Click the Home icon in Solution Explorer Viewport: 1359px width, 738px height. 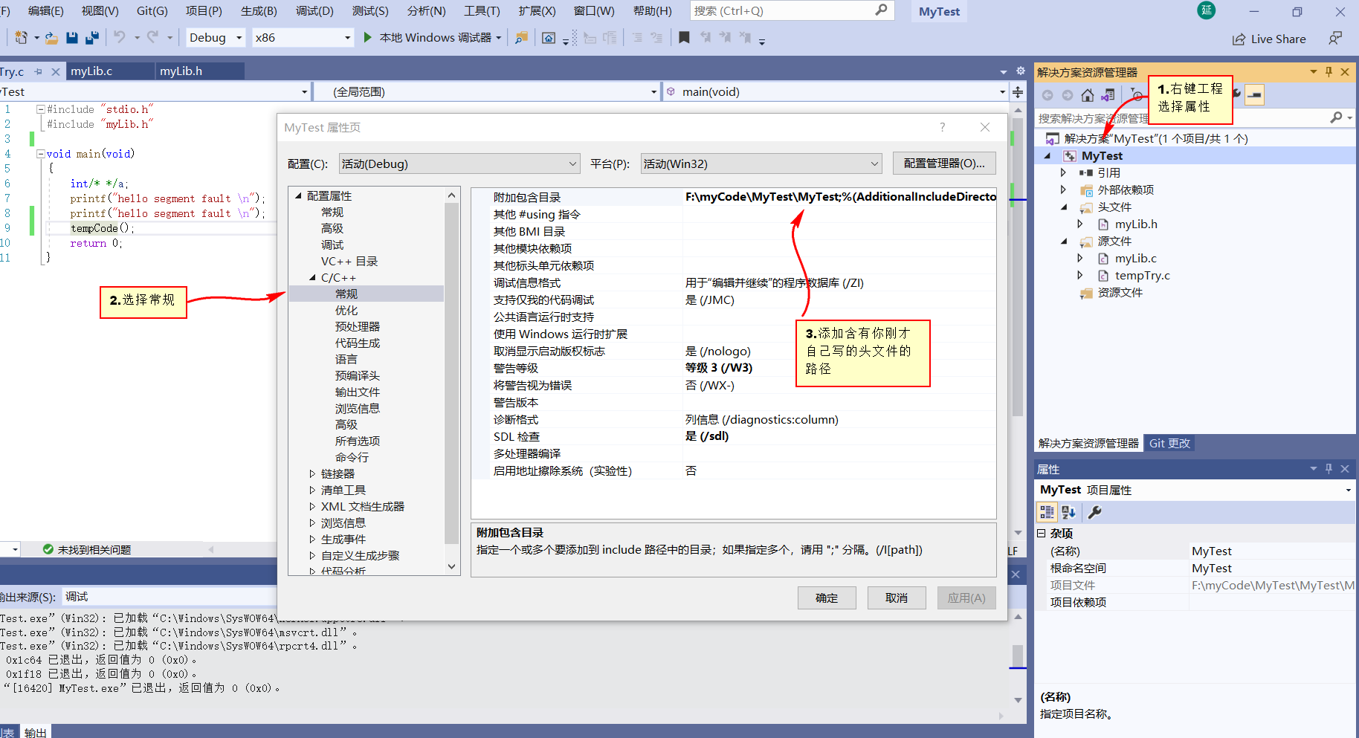pos(1088,95)
